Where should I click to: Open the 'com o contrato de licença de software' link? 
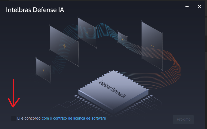coord(74,118)
